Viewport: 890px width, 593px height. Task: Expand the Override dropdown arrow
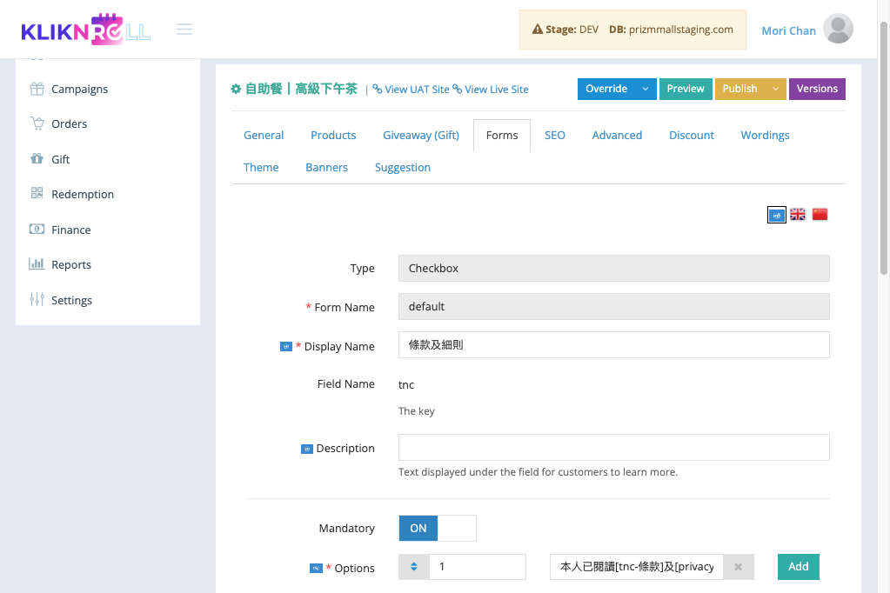(x=646, y=89)
